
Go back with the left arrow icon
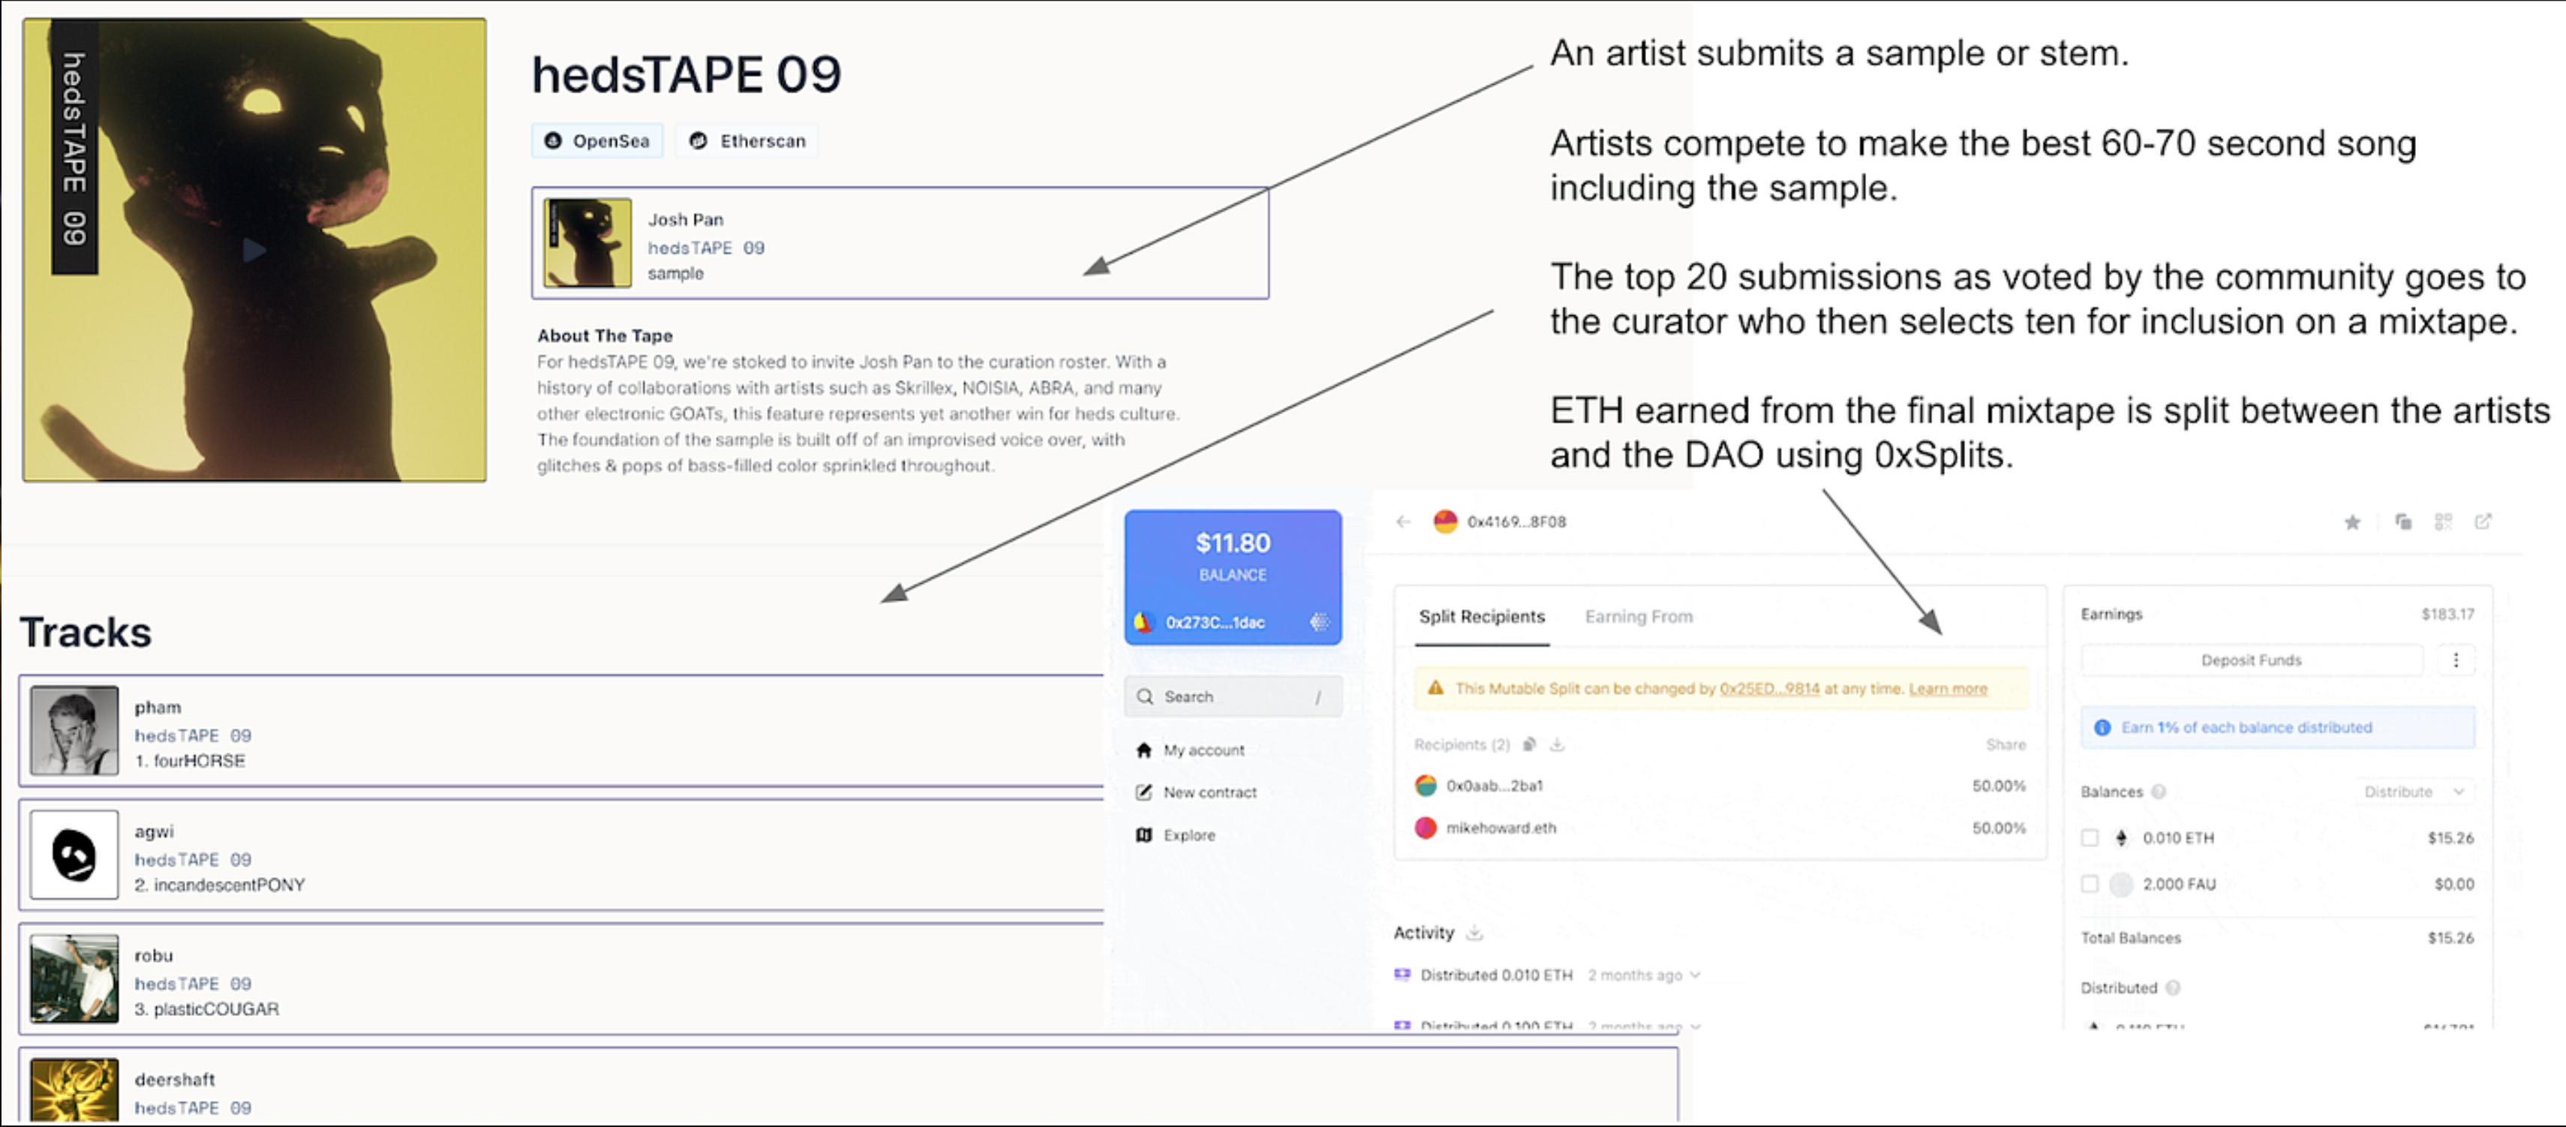pos(1404,521)
